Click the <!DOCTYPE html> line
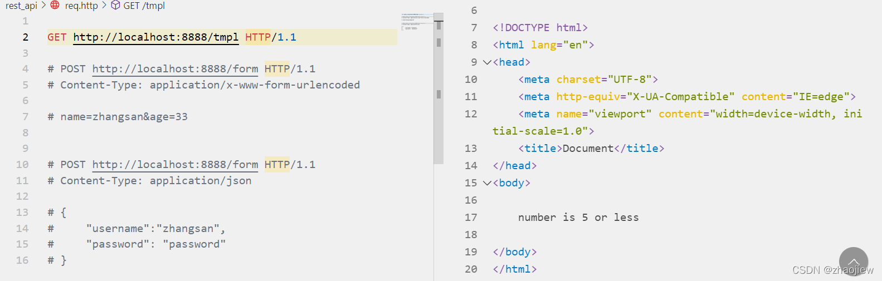This screenshot has height=281, width=882. click(x=540, y=28)
